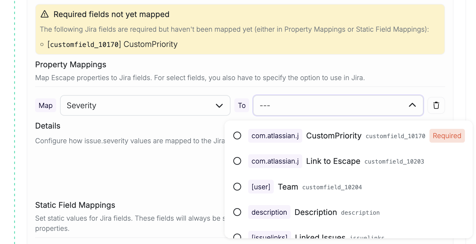Click the customfield_10204 id text
The width and height of the screenshot is (476, 244).
[332, 187]
